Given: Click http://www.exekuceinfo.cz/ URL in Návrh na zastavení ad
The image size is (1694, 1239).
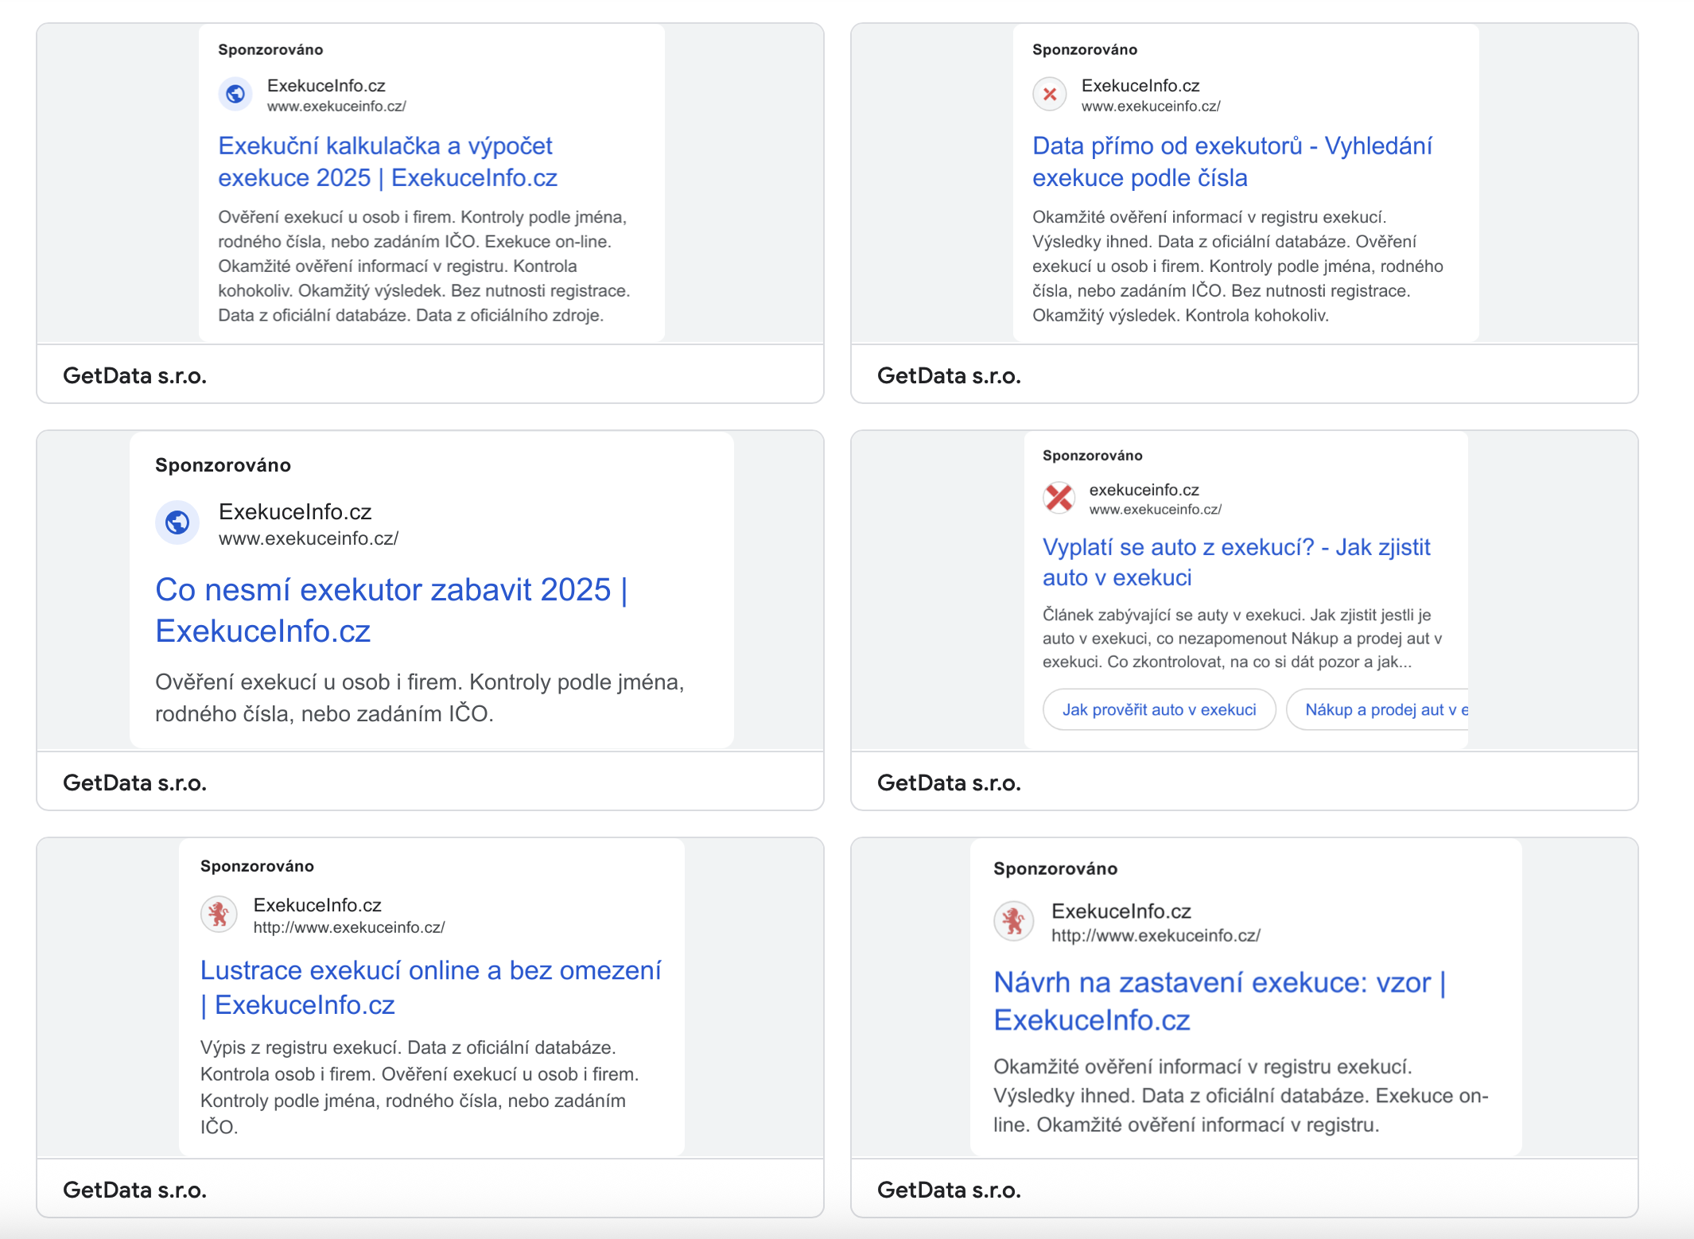Looking at the screenshot, I should click(1156, 935).
